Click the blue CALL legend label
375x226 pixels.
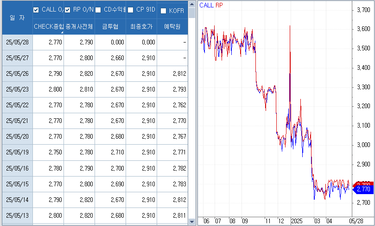[207, 5]
